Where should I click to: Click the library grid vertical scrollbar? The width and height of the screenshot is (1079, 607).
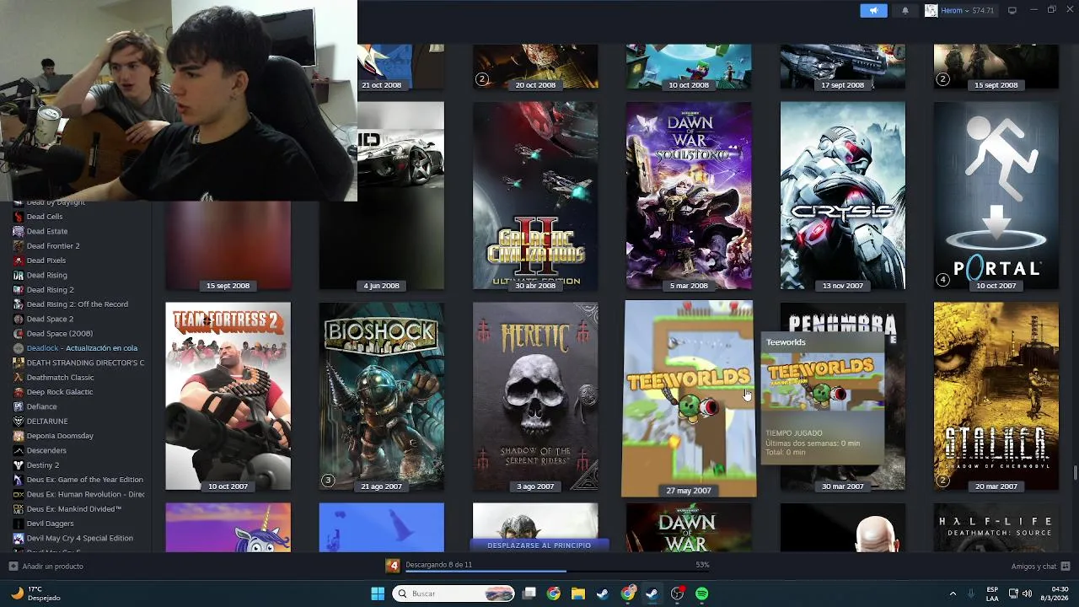(1074, 472)
